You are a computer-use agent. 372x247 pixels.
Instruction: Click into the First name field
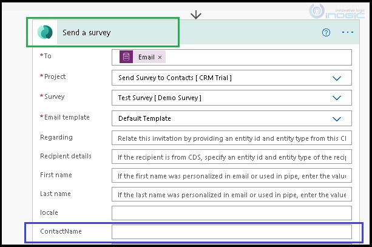231,176
